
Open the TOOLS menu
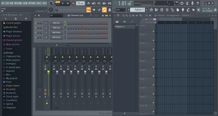39,3
